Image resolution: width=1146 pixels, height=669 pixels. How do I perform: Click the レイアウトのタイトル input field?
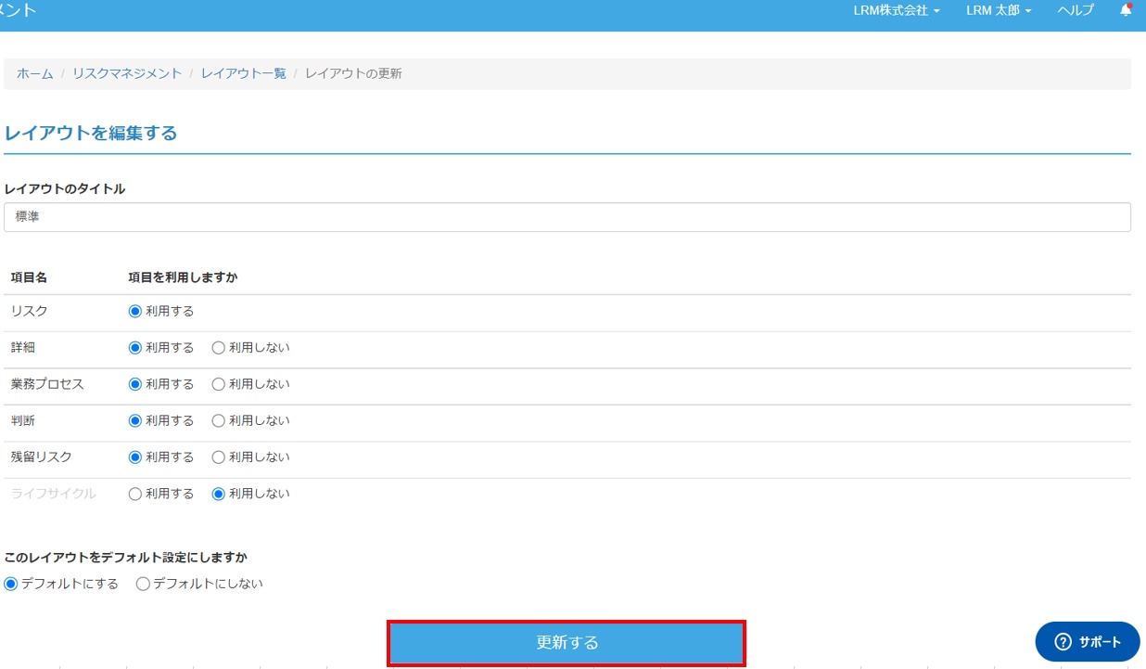click(x=567, y=217)
